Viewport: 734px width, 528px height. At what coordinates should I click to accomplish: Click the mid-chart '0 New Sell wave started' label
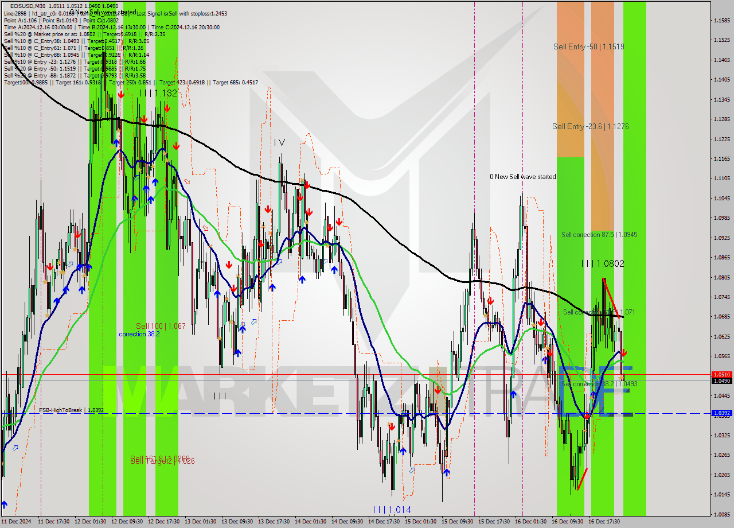(x=522, y=177)
